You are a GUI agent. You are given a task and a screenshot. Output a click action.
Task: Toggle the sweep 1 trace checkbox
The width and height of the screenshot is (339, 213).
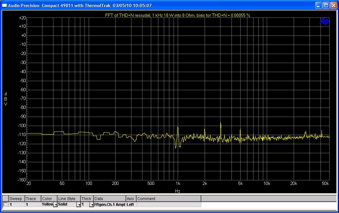[x=6, y=204]
